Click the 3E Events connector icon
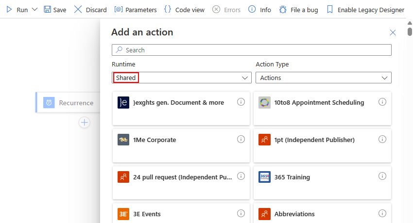 click(123, 214)
